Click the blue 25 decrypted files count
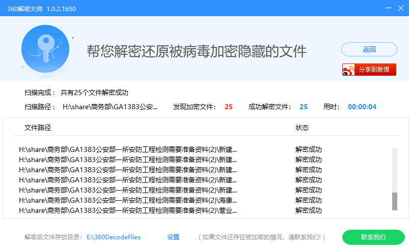This screenshot has width=409, height=252. (x=304, y=107)
